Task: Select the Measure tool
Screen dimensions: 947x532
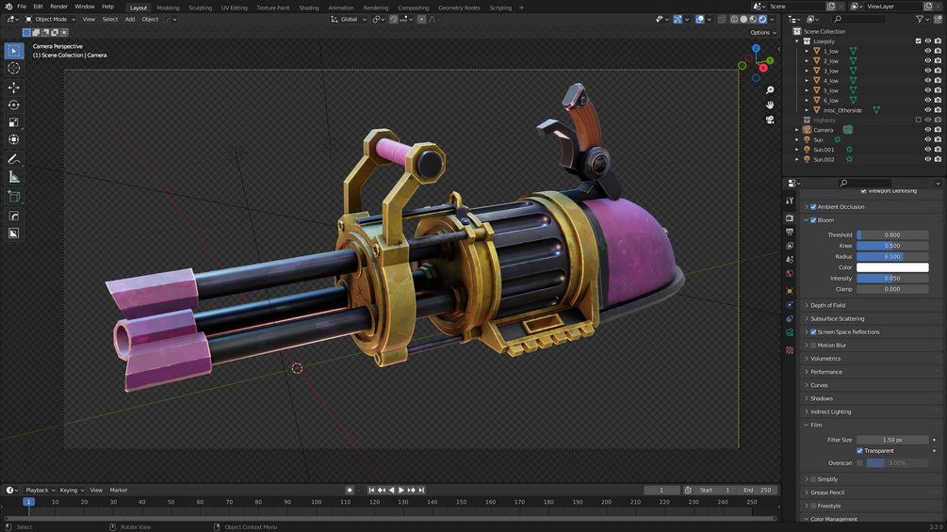Action: pyautogui.click(x=14, y=177)
